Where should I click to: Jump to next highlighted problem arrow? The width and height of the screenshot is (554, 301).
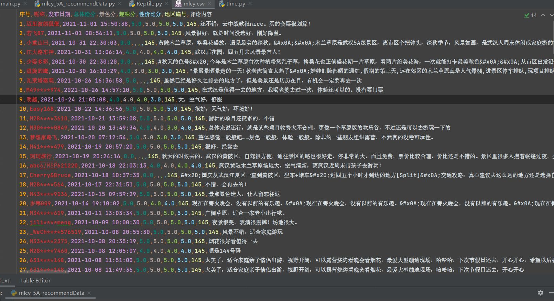[x=552, y=15]
